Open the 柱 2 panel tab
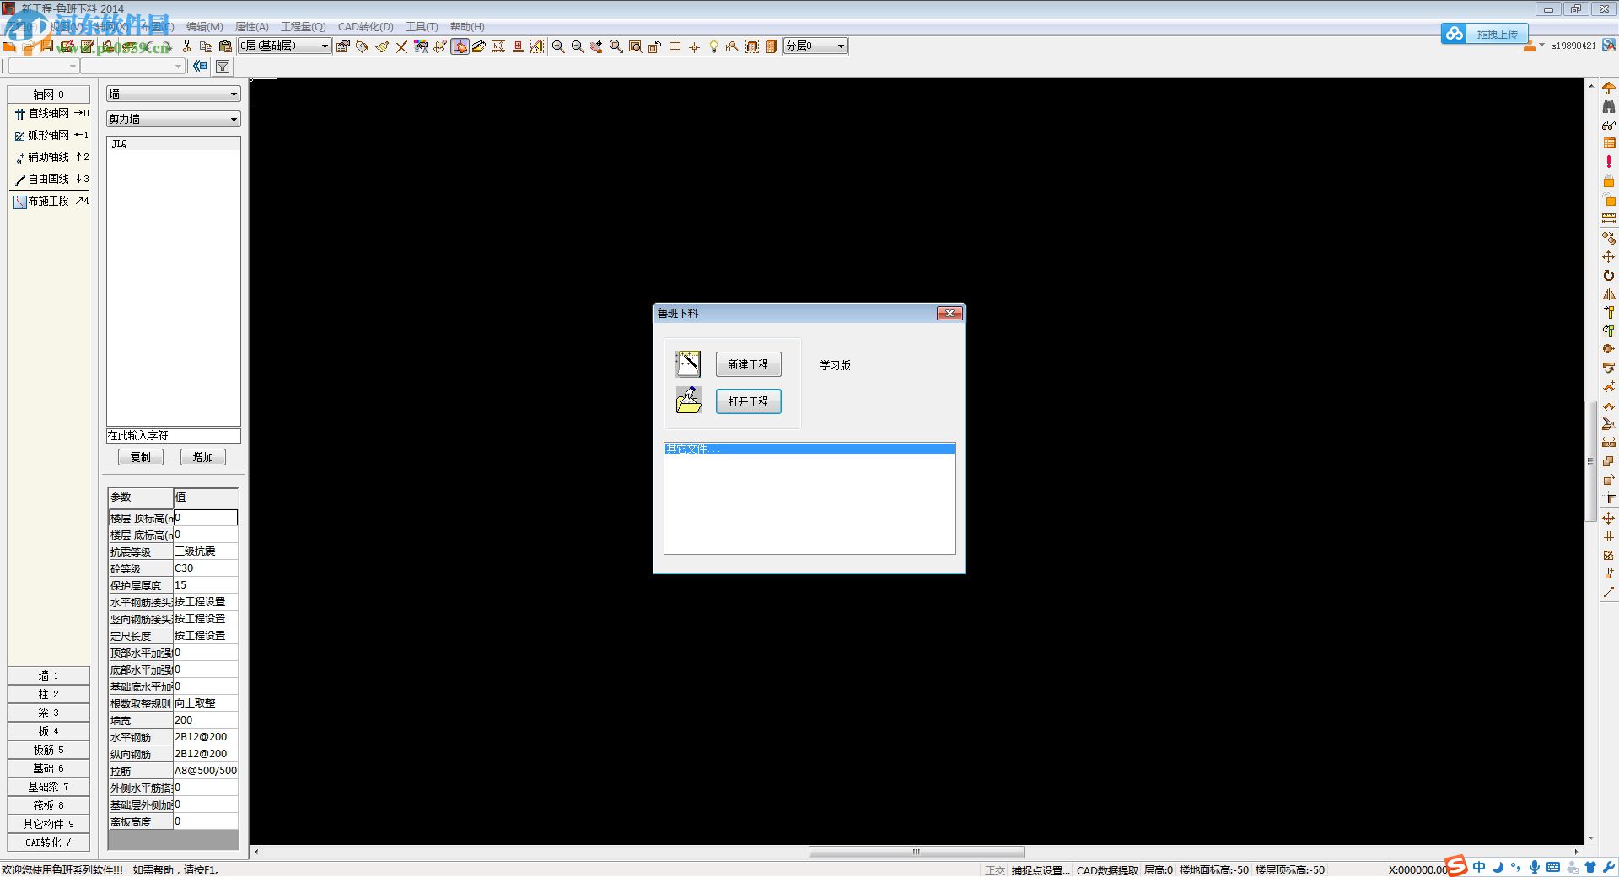This screenshot has width=1619, height=877. [x=49, y=694]
